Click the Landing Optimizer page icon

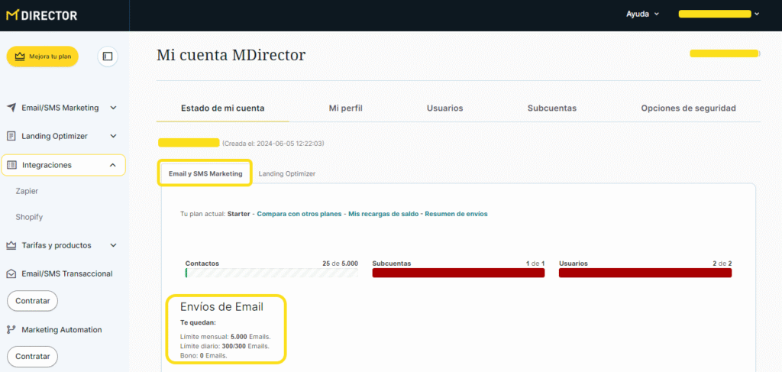[x=11, y=136]
